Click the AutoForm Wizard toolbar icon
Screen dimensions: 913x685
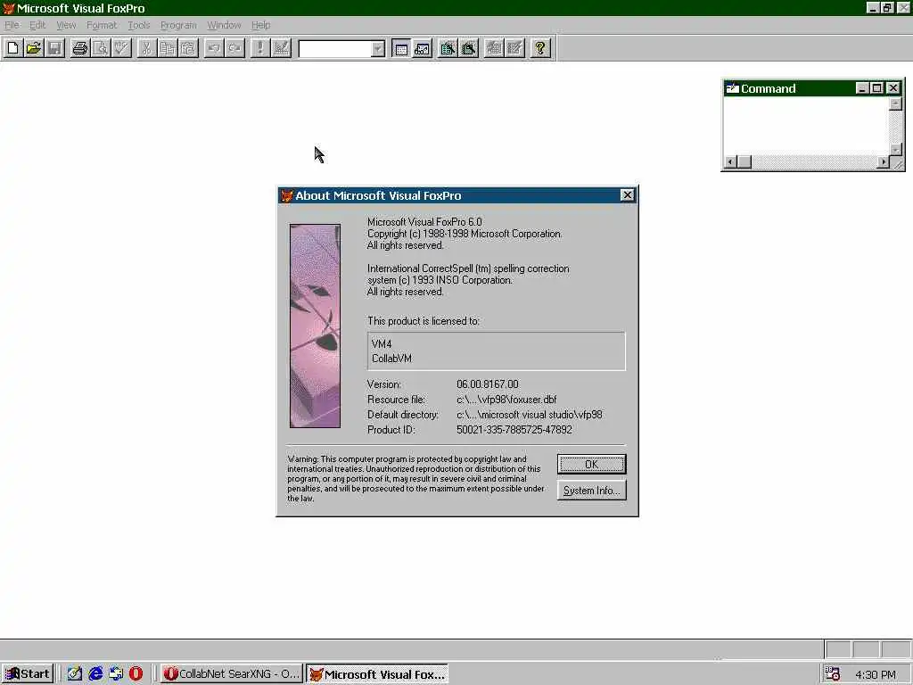pos(494,48)
